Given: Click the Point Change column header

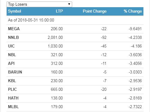Looking at the screenshot, I should tap(95, 11).
